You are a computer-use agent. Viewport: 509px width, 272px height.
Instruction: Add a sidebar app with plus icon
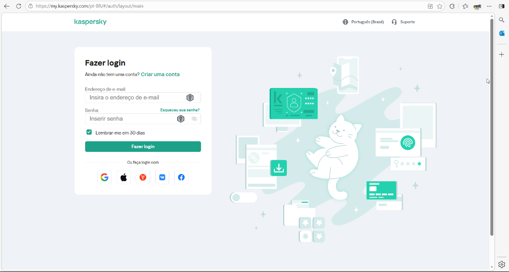click(501, 55)
